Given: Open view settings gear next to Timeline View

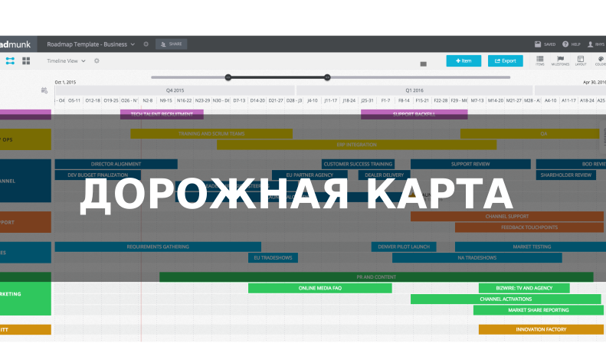Looking at the screenshot, I should [97, 60].
